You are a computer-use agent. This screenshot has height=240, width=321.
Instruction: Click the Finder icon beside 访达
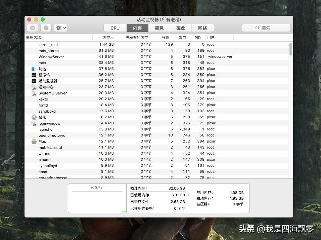(33, 69)
